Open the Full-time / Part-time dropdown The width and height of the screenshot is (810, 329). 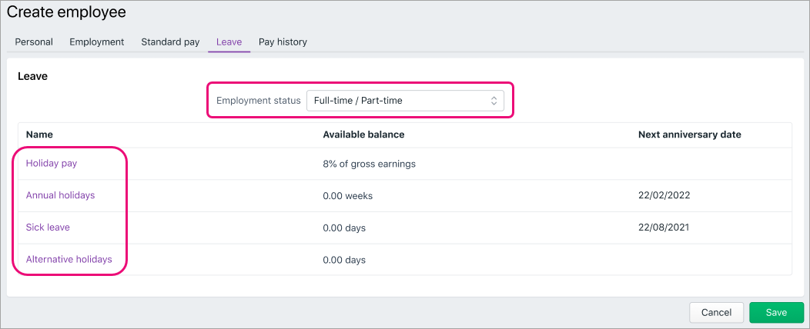pyautogui.click(x=405, y=101)
